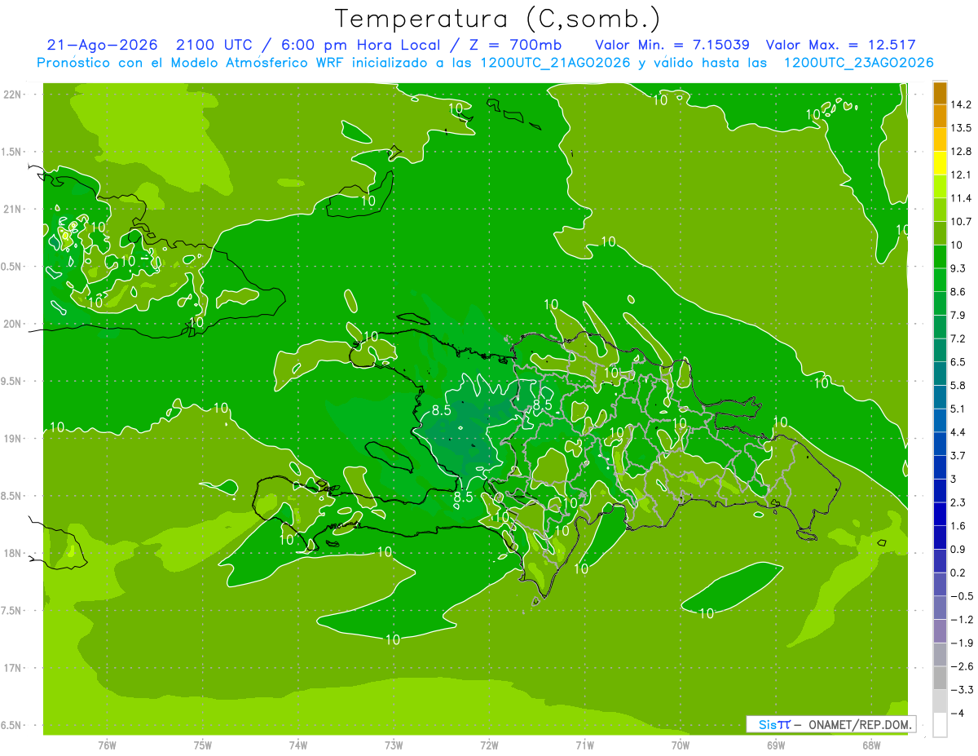The image size is (978, 756).
Task: Click the '6.5' color scale value
Action: point(958,362)
